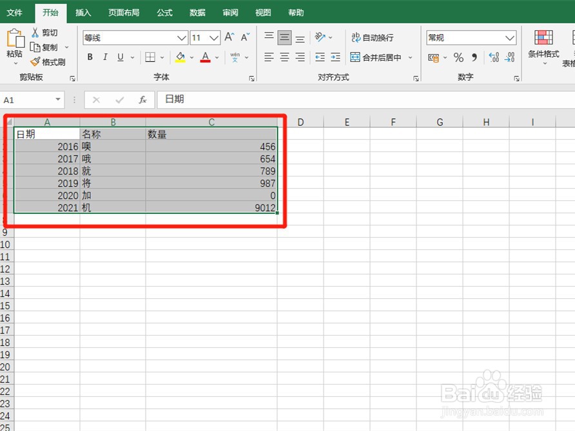Switch to the 插入 ribbon tab
Image resolution: width=575 pixels, height=431 pixels.
(83, 12)
